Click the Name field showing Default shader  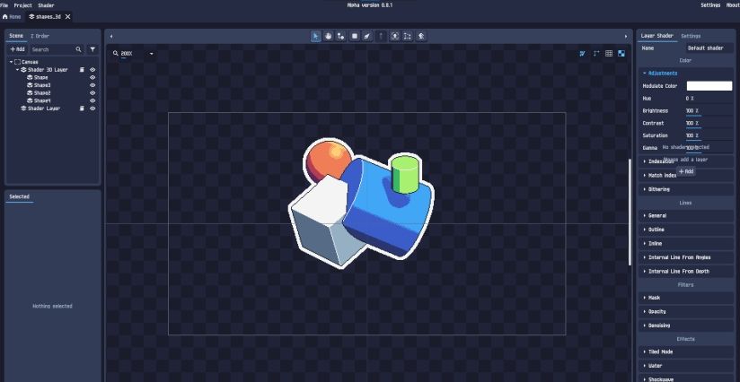[709, 48]
